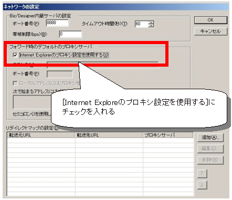232x200 pixels.
Task: Click the move up arrow button
Action: pyautogui.click(x=202, y=173)
